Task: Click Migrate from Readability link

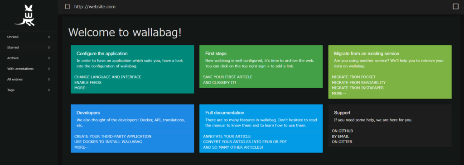Action: coord(359,83)
